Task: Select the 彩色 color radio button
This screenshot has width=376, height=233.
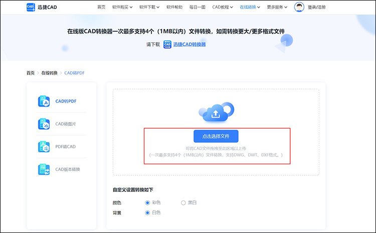Action: [x=147, y=203]
